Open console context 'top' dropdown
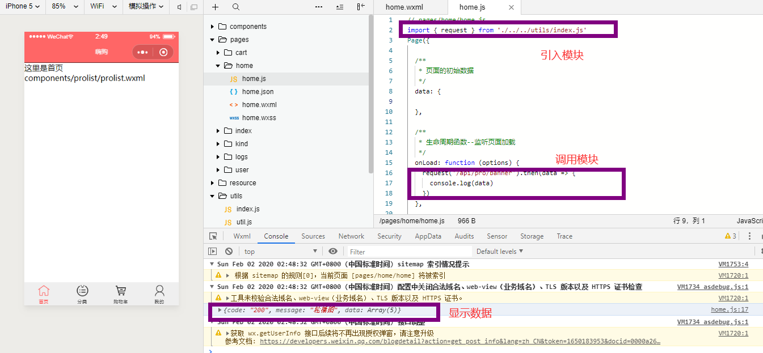This screenshot has width=763, height=353. coord(280,251)
